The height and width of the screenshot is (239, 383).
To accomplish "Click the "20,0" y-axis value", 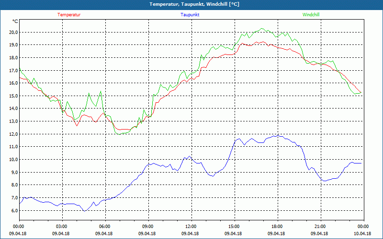I will (13, 32).
